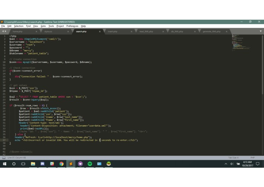
Task: Close the home.php tab
Action: (36, 31)
